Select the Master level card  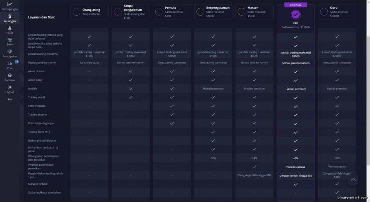tap(254, 12)
